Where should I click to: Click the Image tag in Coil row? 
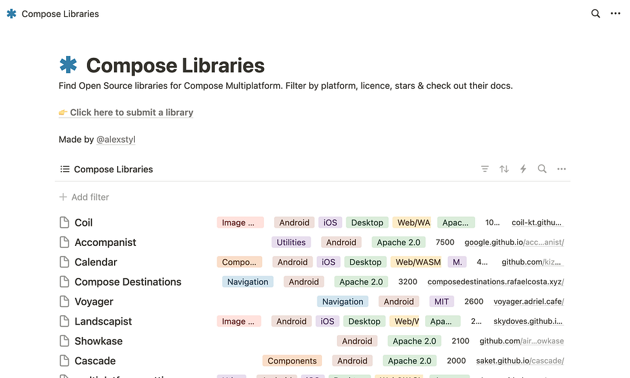240,222
